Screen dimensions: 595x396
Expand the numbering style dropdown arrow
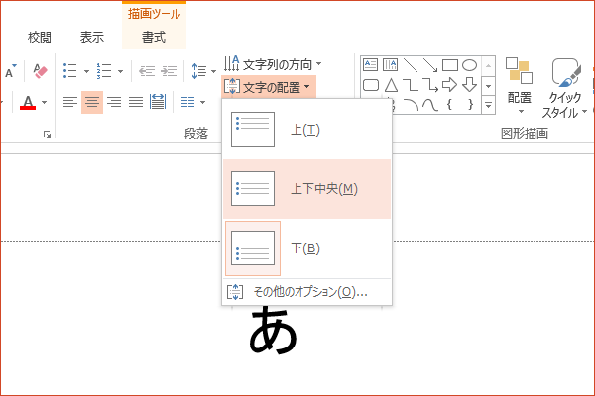click(120, 71)
